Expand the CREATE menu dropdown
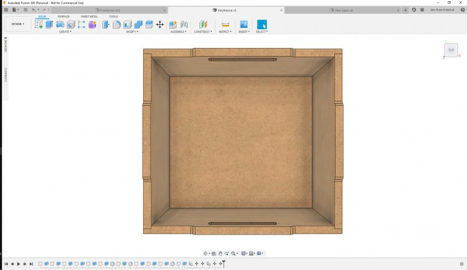 (x=65, y=32)
